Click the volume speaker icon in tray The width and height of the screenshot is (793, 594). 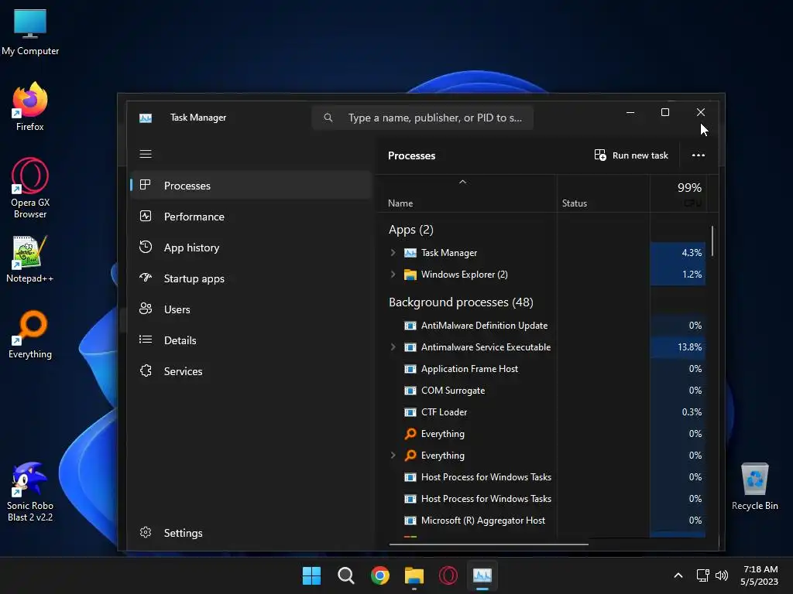pos(722,575)
